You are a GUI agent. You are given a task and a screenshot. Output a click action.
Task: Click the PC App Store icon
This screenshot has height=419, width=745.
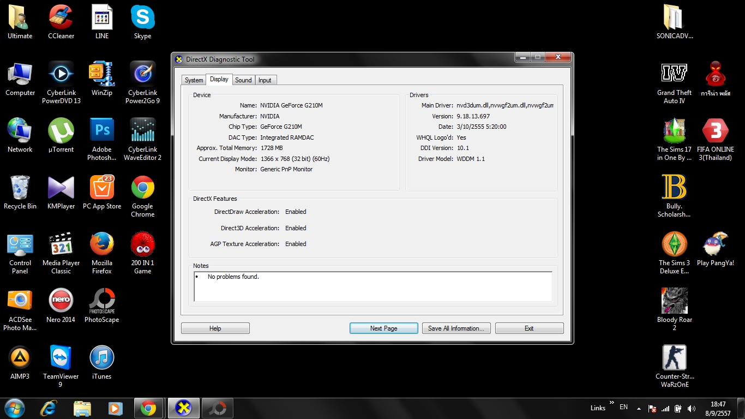102,193
